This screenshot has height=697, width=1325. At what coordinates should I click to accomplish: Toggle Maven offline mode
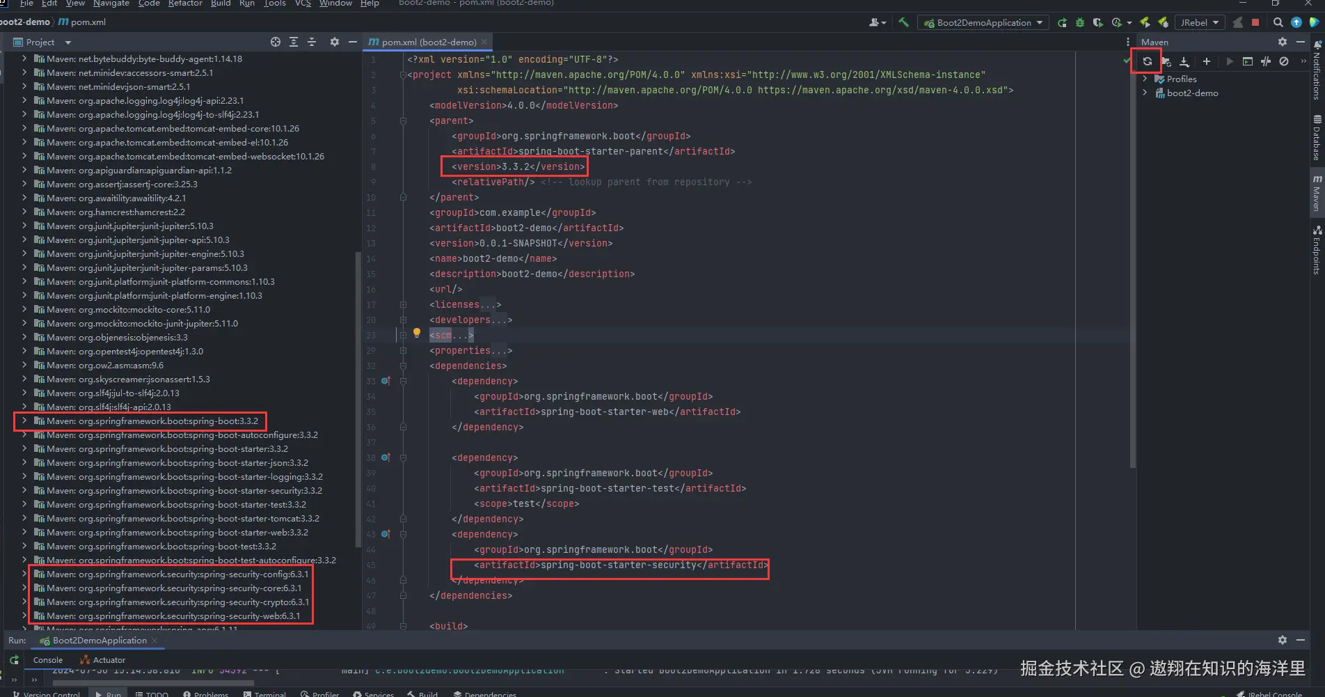pos(1266,61)
